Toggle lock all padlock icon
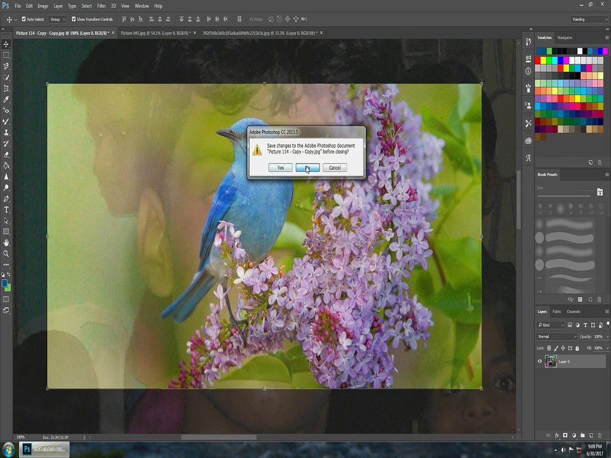The height and width of the screenshot is (458, 611). (x=577, y=348)
